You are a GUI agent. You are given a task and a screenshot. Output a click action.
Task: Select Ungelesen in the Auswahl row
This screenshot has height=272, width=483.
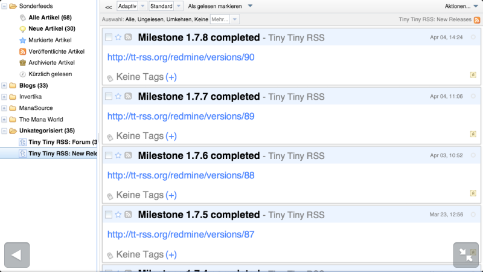(152, 20)
